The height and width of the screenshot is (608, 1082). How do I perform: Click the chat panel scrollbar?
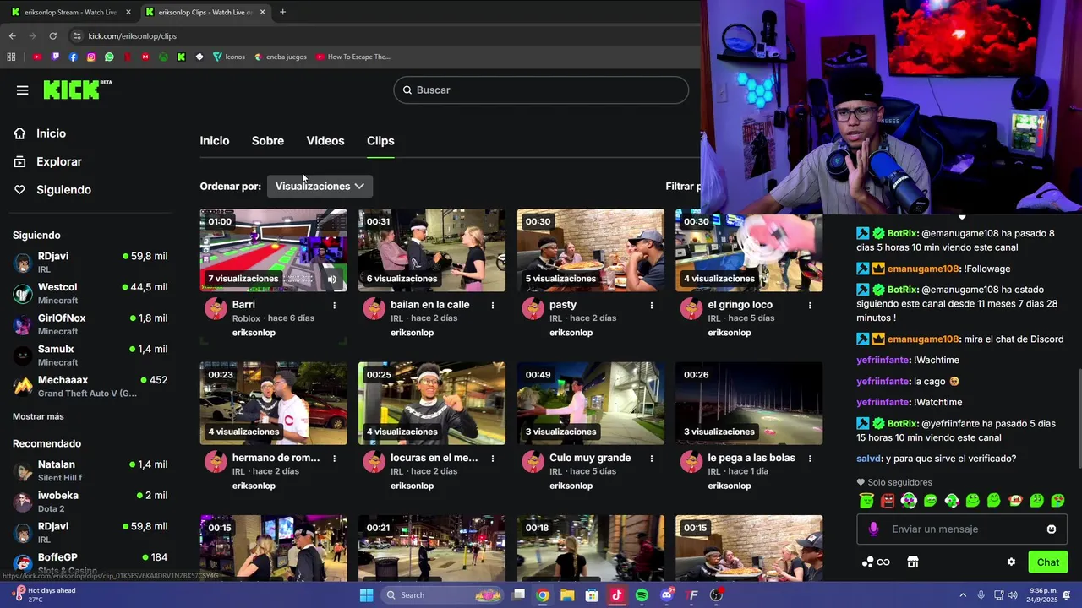1079,418
